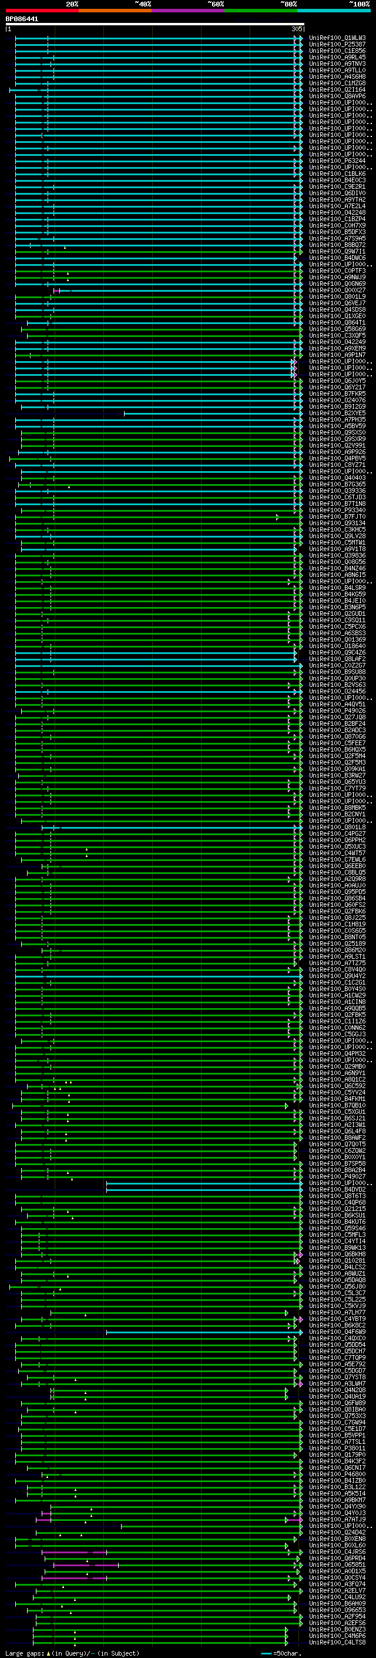The image size is (376, 1658).
Task: Select the label UniRef100_Q9C4Z6
Action: [x=337, y=653]
